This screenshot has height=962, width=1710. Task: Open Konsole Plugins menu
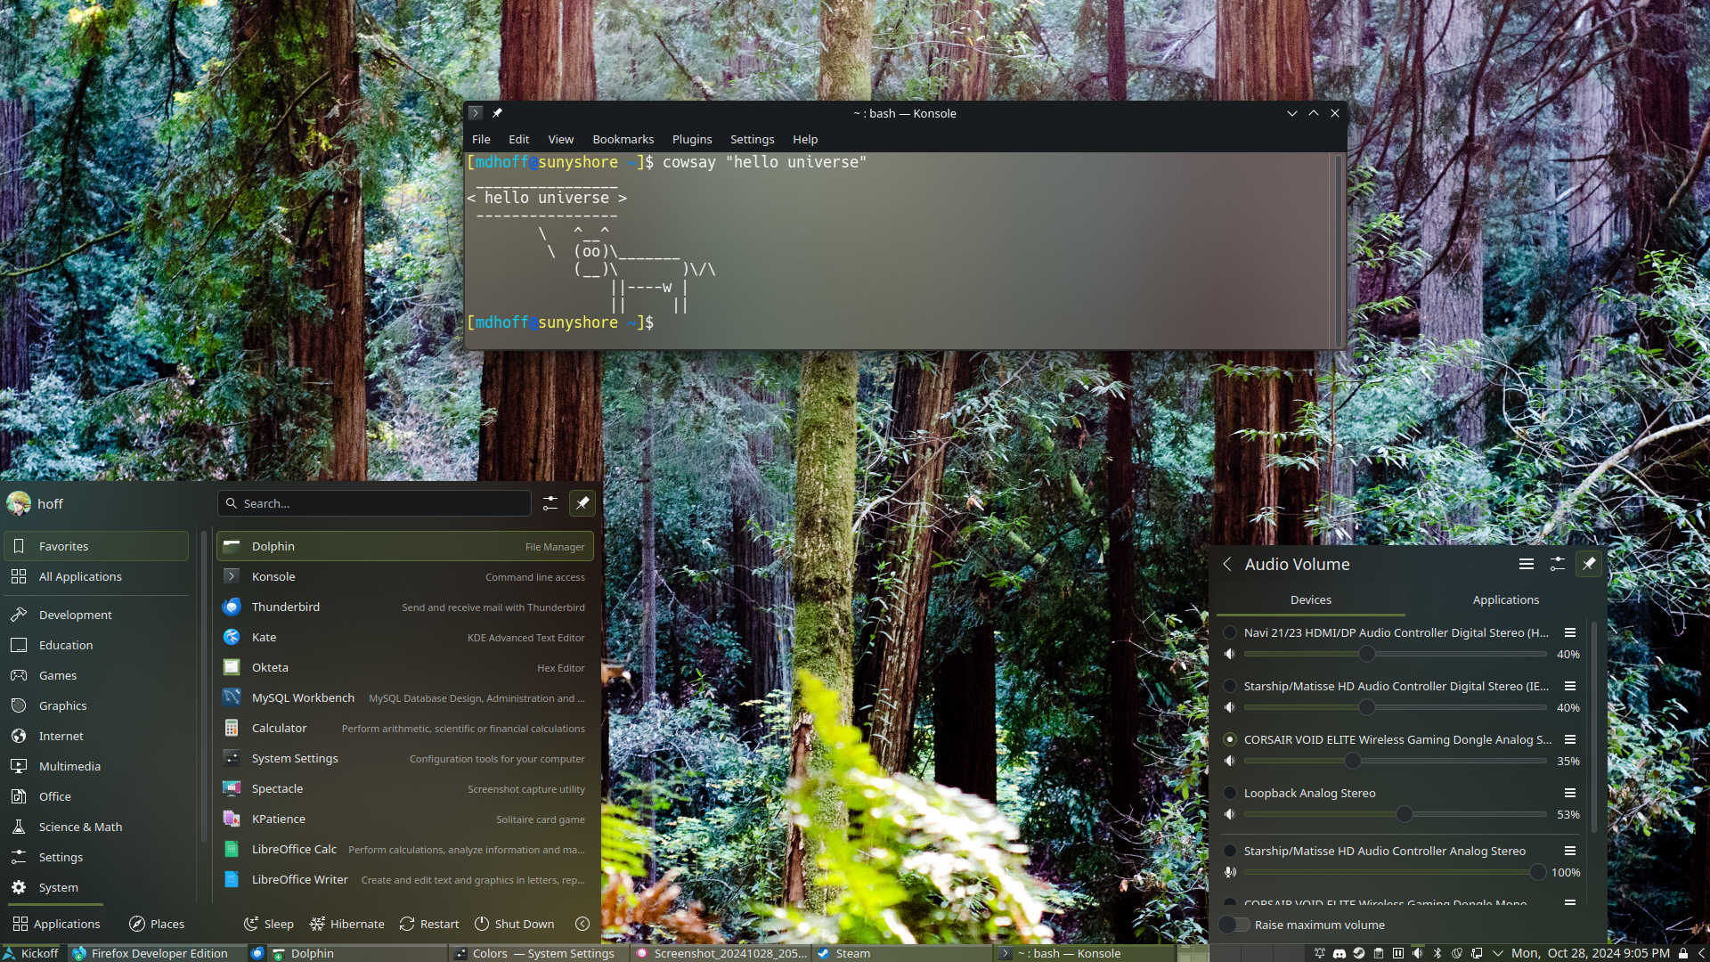coord(692,139)
